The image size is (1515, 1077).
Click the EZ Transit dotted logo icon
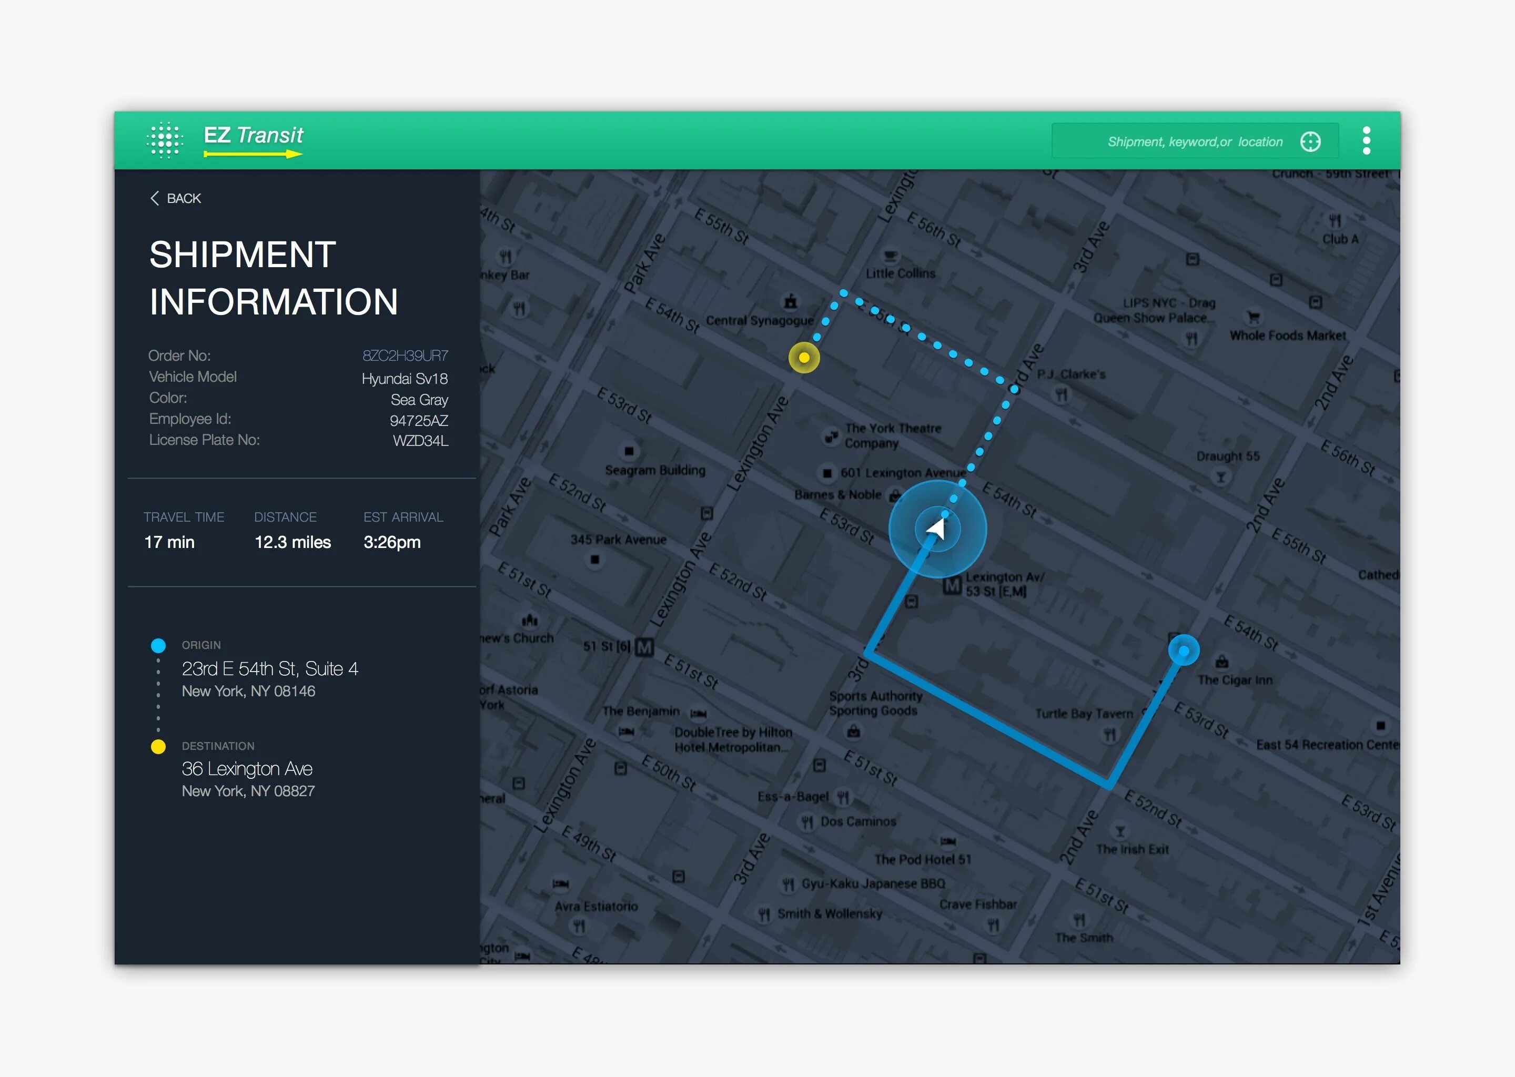(x=165, y=140)
